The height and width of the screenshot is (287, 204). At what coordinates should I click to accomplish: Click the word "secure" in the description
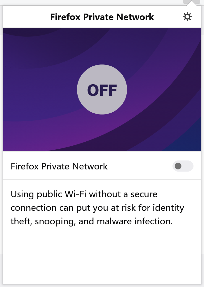tap(142, 194)
